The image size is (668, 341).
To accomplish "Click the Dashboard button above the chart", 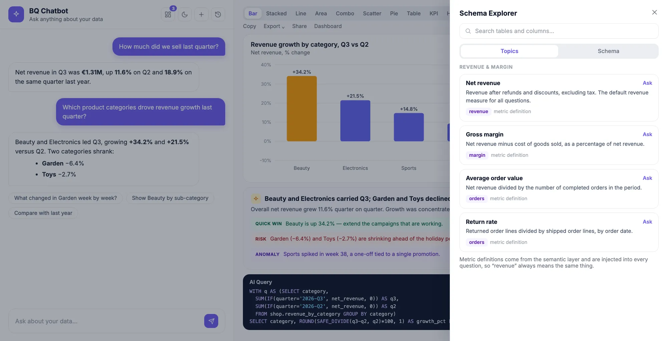I will coord(328,26).
